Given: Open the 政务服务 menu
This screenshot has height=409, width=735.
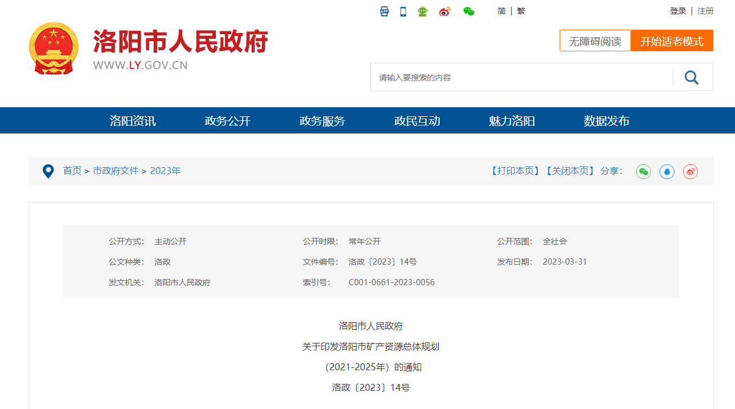Looking at the screenshot, I should pos(323,121).
